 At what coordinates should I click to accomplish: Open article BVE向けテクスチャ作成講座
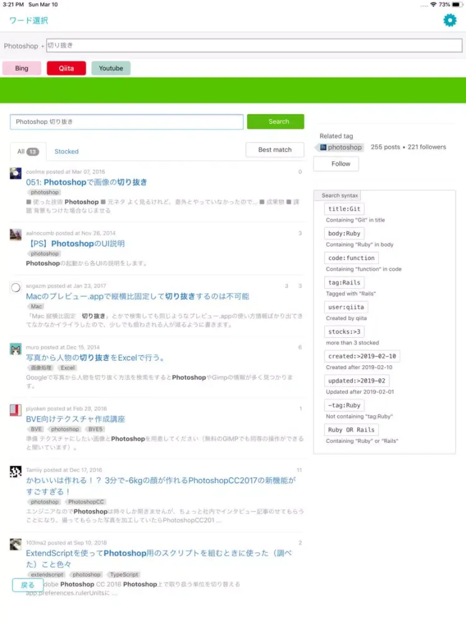point(75,419)
